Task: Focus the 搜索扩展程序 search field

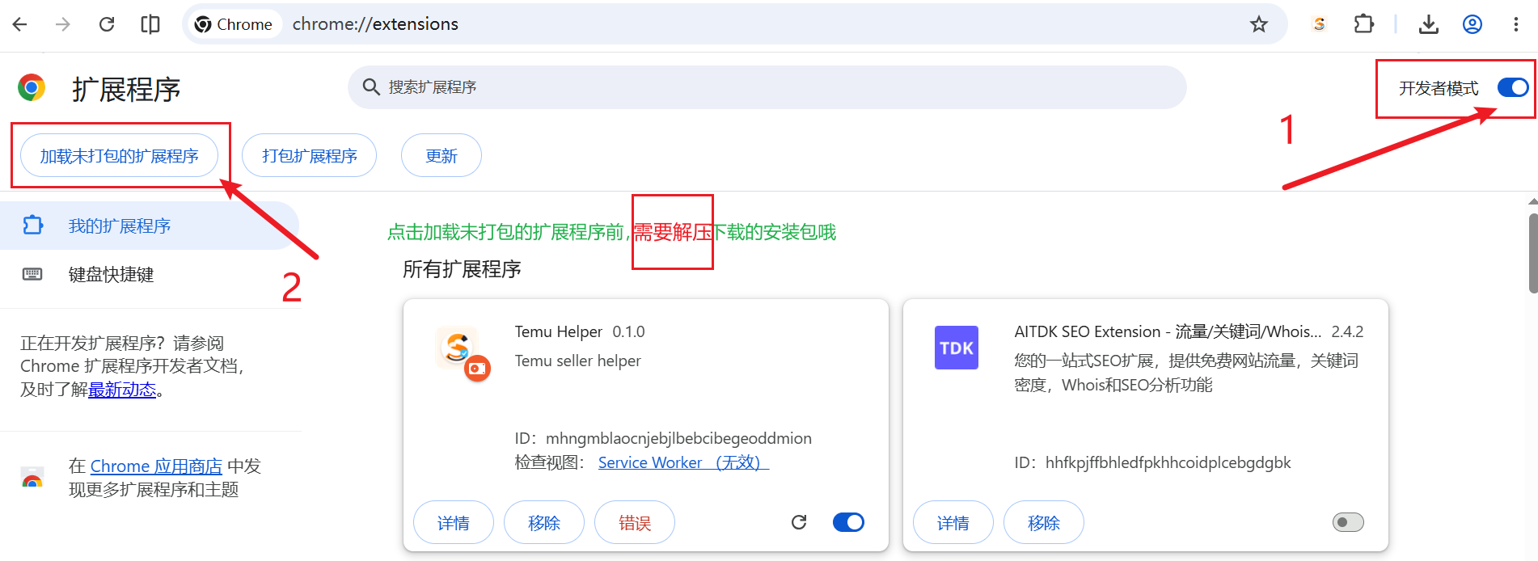Action: (x=767, y=87)
